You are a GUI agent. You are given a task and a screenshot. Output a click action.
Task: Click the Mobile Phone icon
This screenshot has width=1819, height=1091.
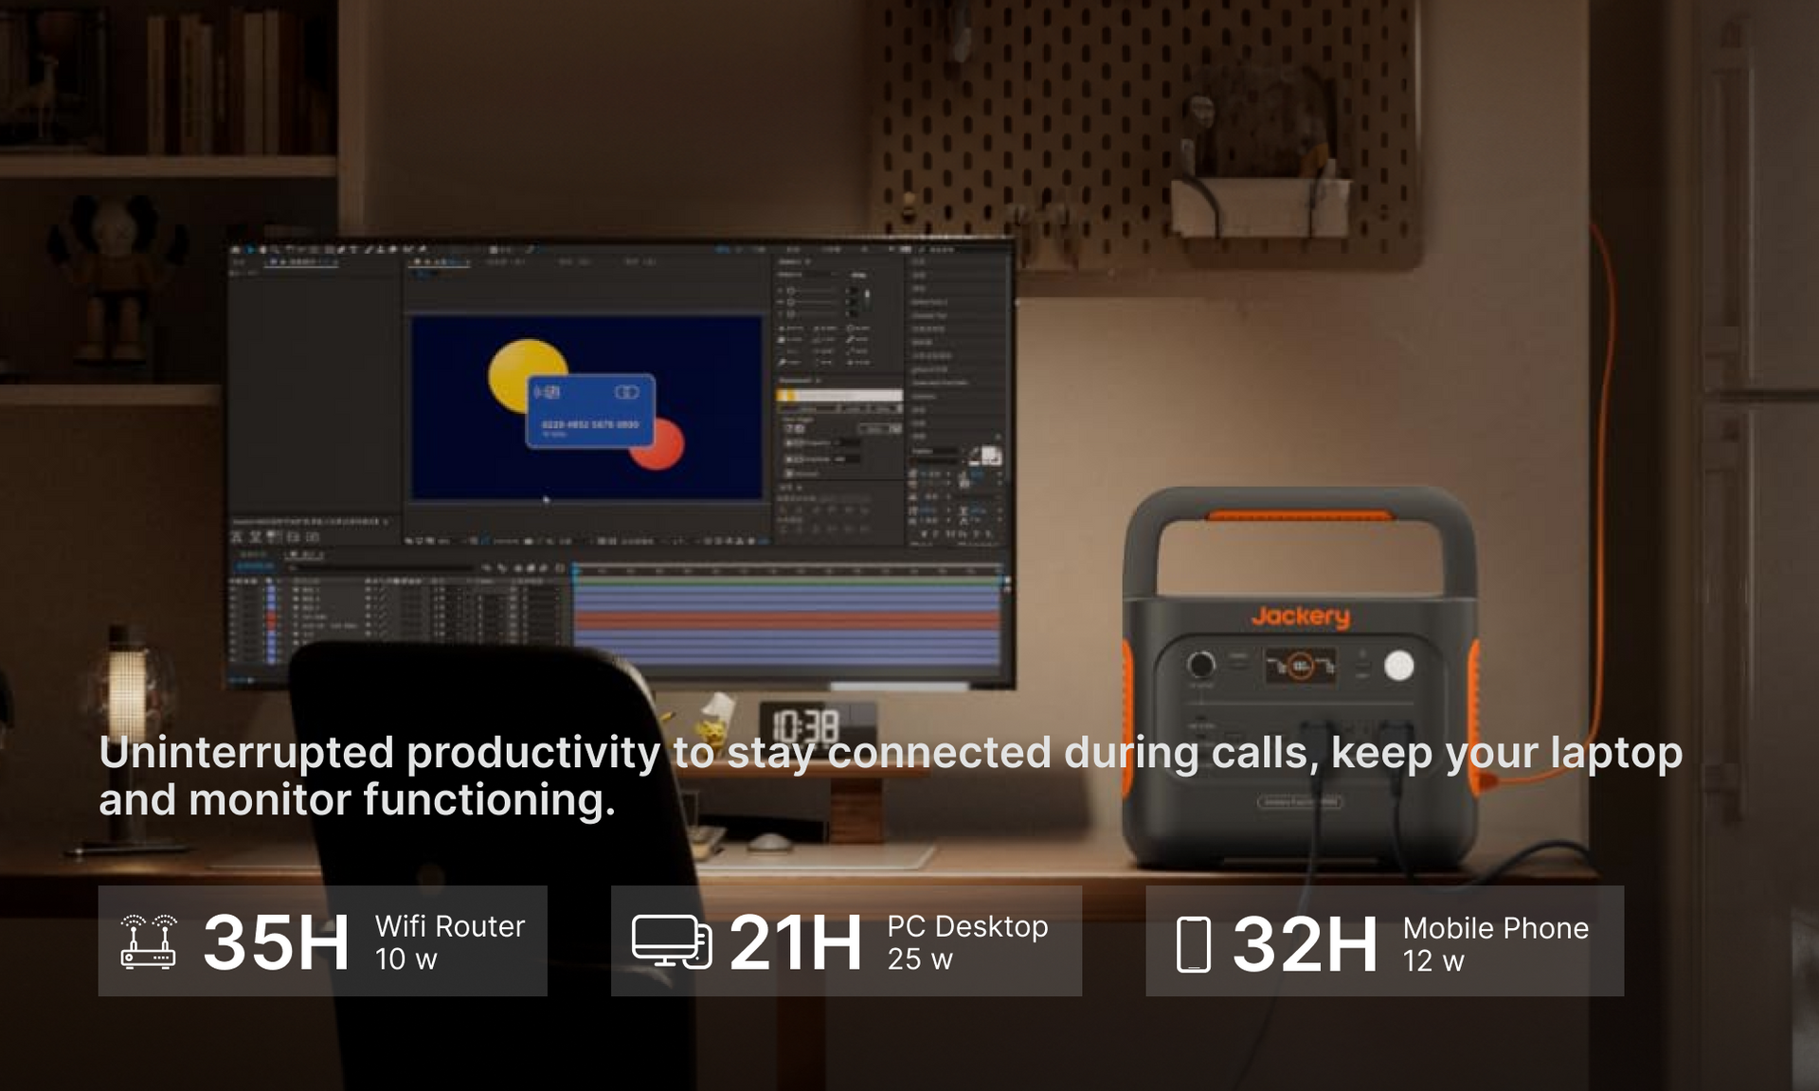[1193, 944]
